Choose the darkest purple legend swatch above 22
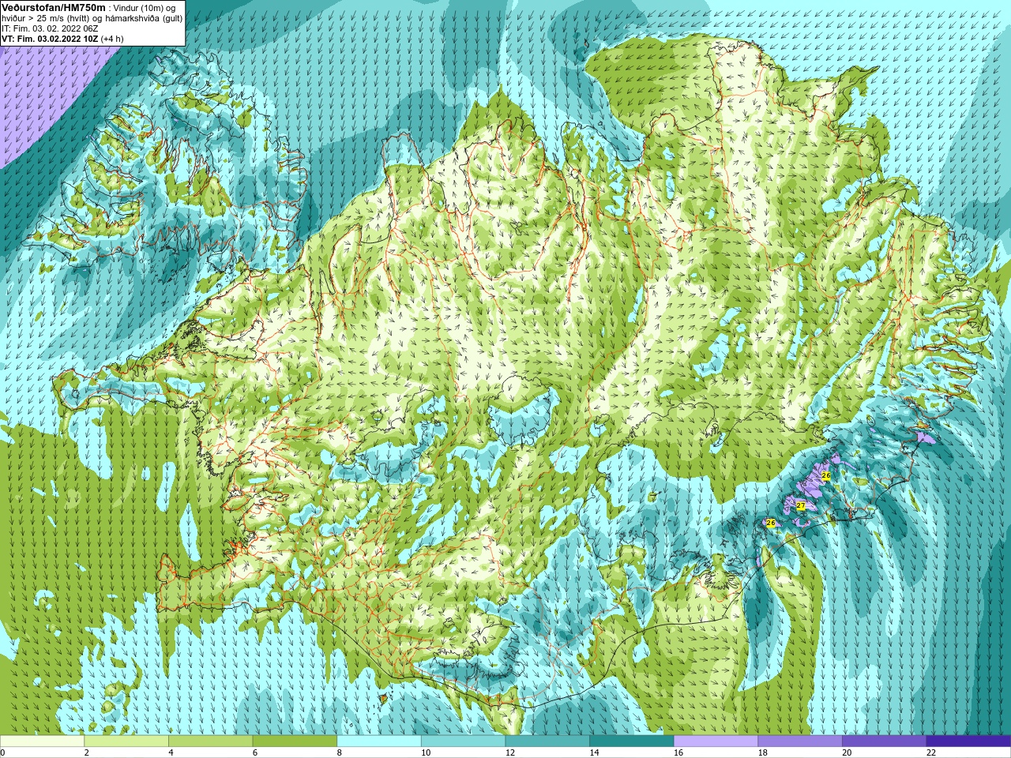Viewport: 1011px width, 758px height. pyautogui.click(x=968, y=741)
